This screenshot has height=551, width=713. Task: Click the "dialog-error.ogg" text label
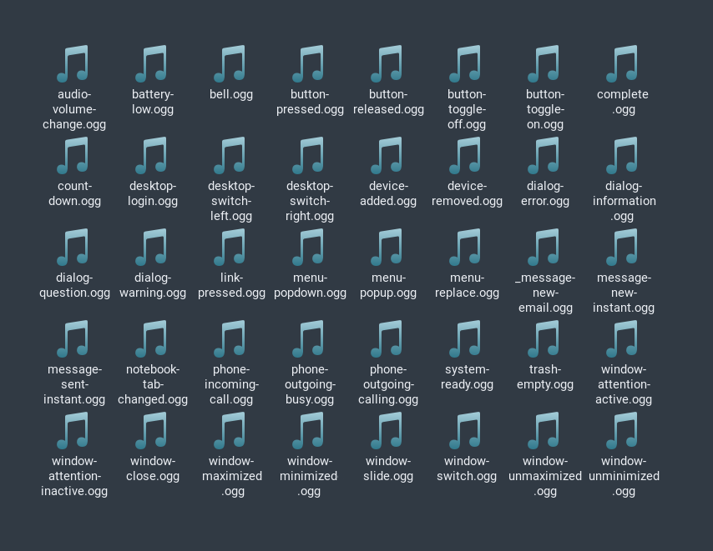[x=544, y=193]
